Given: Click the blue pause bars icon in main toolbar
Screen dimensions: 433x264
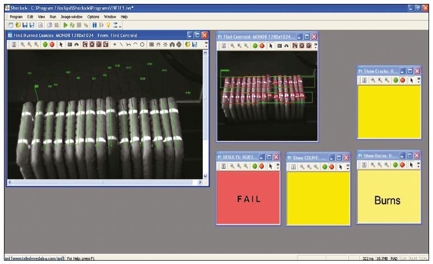Looking at the screenshot, I should point(95,25).
